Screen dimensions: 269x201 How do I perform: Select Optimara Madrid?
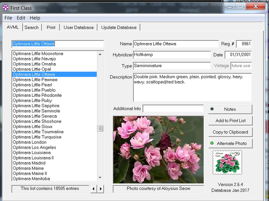(55, 163)
